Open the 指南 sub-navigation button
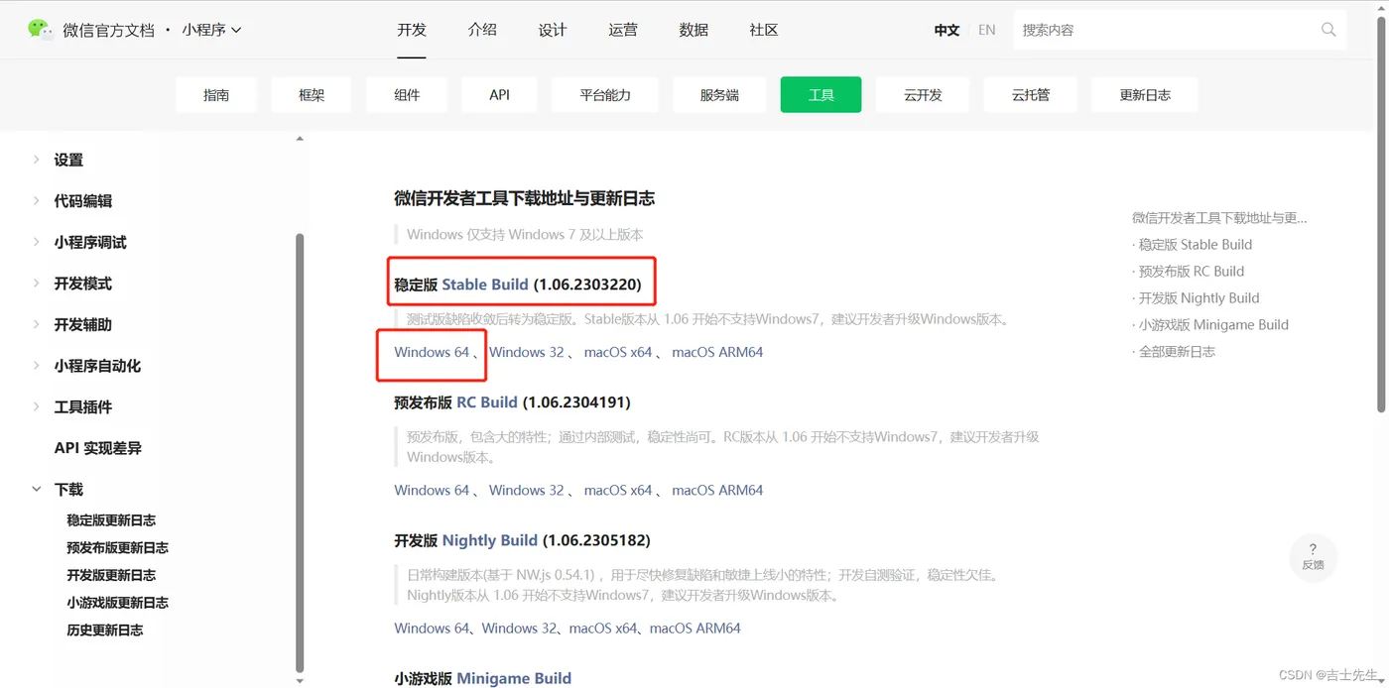This screenshot has height=688, width=1389. (216, 95)
